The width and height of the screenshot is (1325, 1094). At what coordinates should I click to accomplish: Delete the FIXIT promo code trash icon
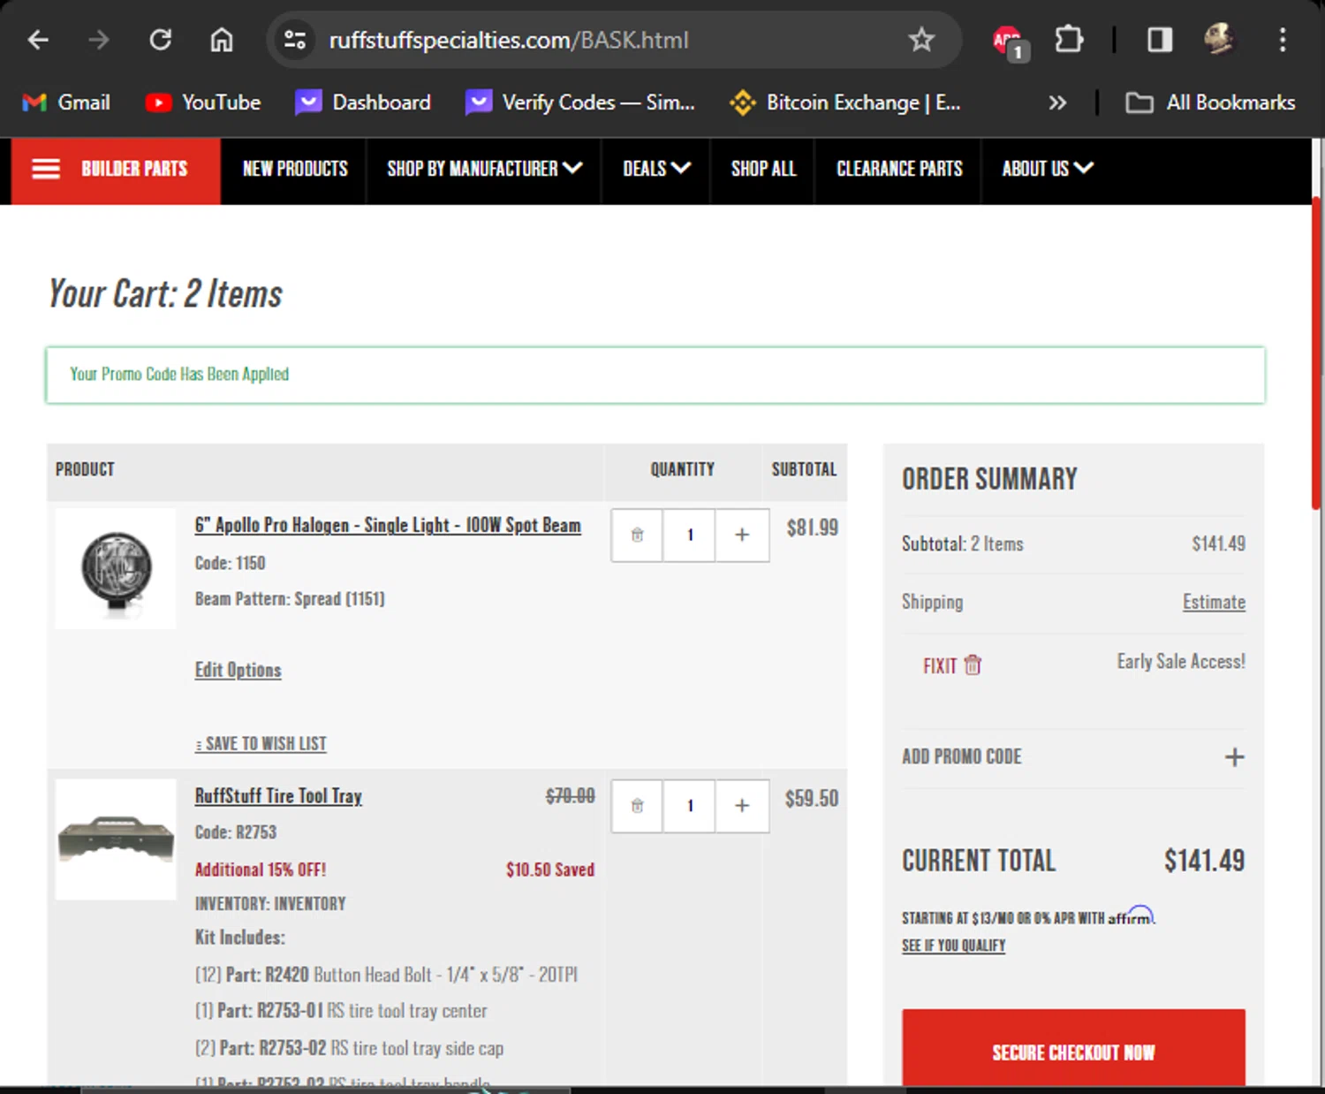coord(973,665)
